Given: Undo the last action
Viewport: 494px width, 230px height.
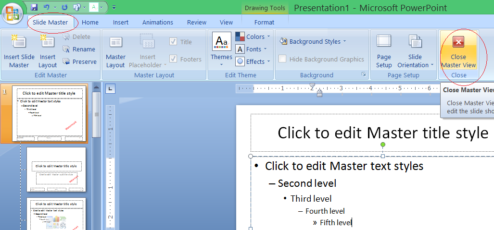Looking at the screenshot, I should click(46, 7).
